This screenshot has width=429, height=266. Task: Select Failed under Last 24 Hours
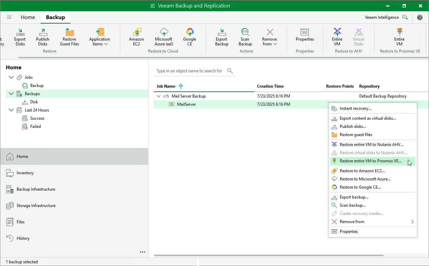pyautogui.click(x=35, y=127)
